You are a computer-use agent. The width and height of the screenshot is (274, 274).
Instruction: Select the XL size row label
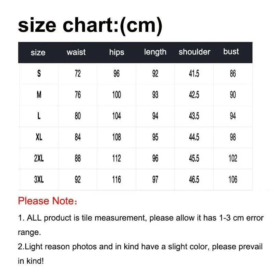(x=39, y=137)
